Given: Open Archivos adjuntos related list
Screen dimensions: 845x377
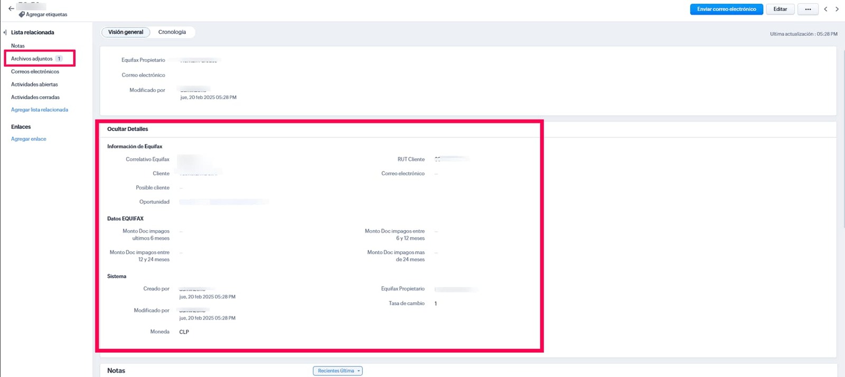Looking at the screenshot, I should (32, 59).
